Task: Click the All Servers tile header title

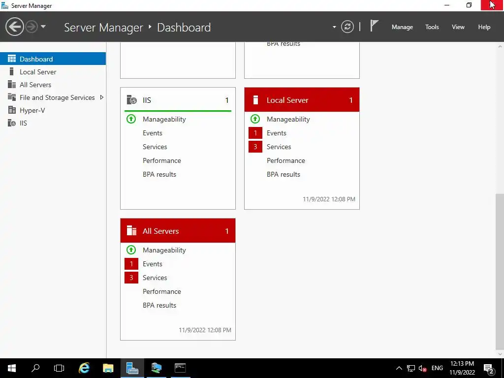Action: pyautogui.click(x=161, y=231)
